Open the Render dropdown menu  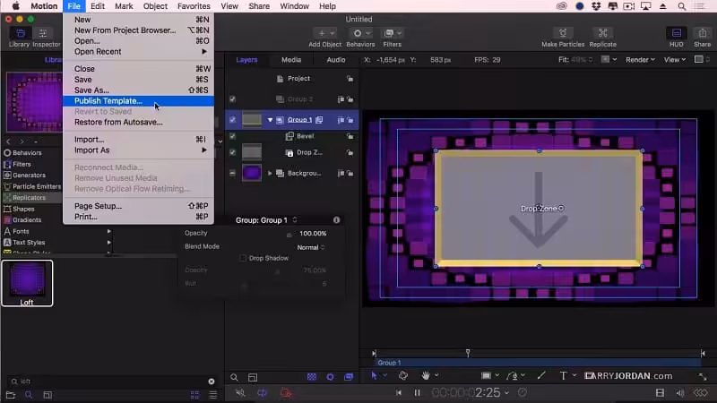pos(640,60)
